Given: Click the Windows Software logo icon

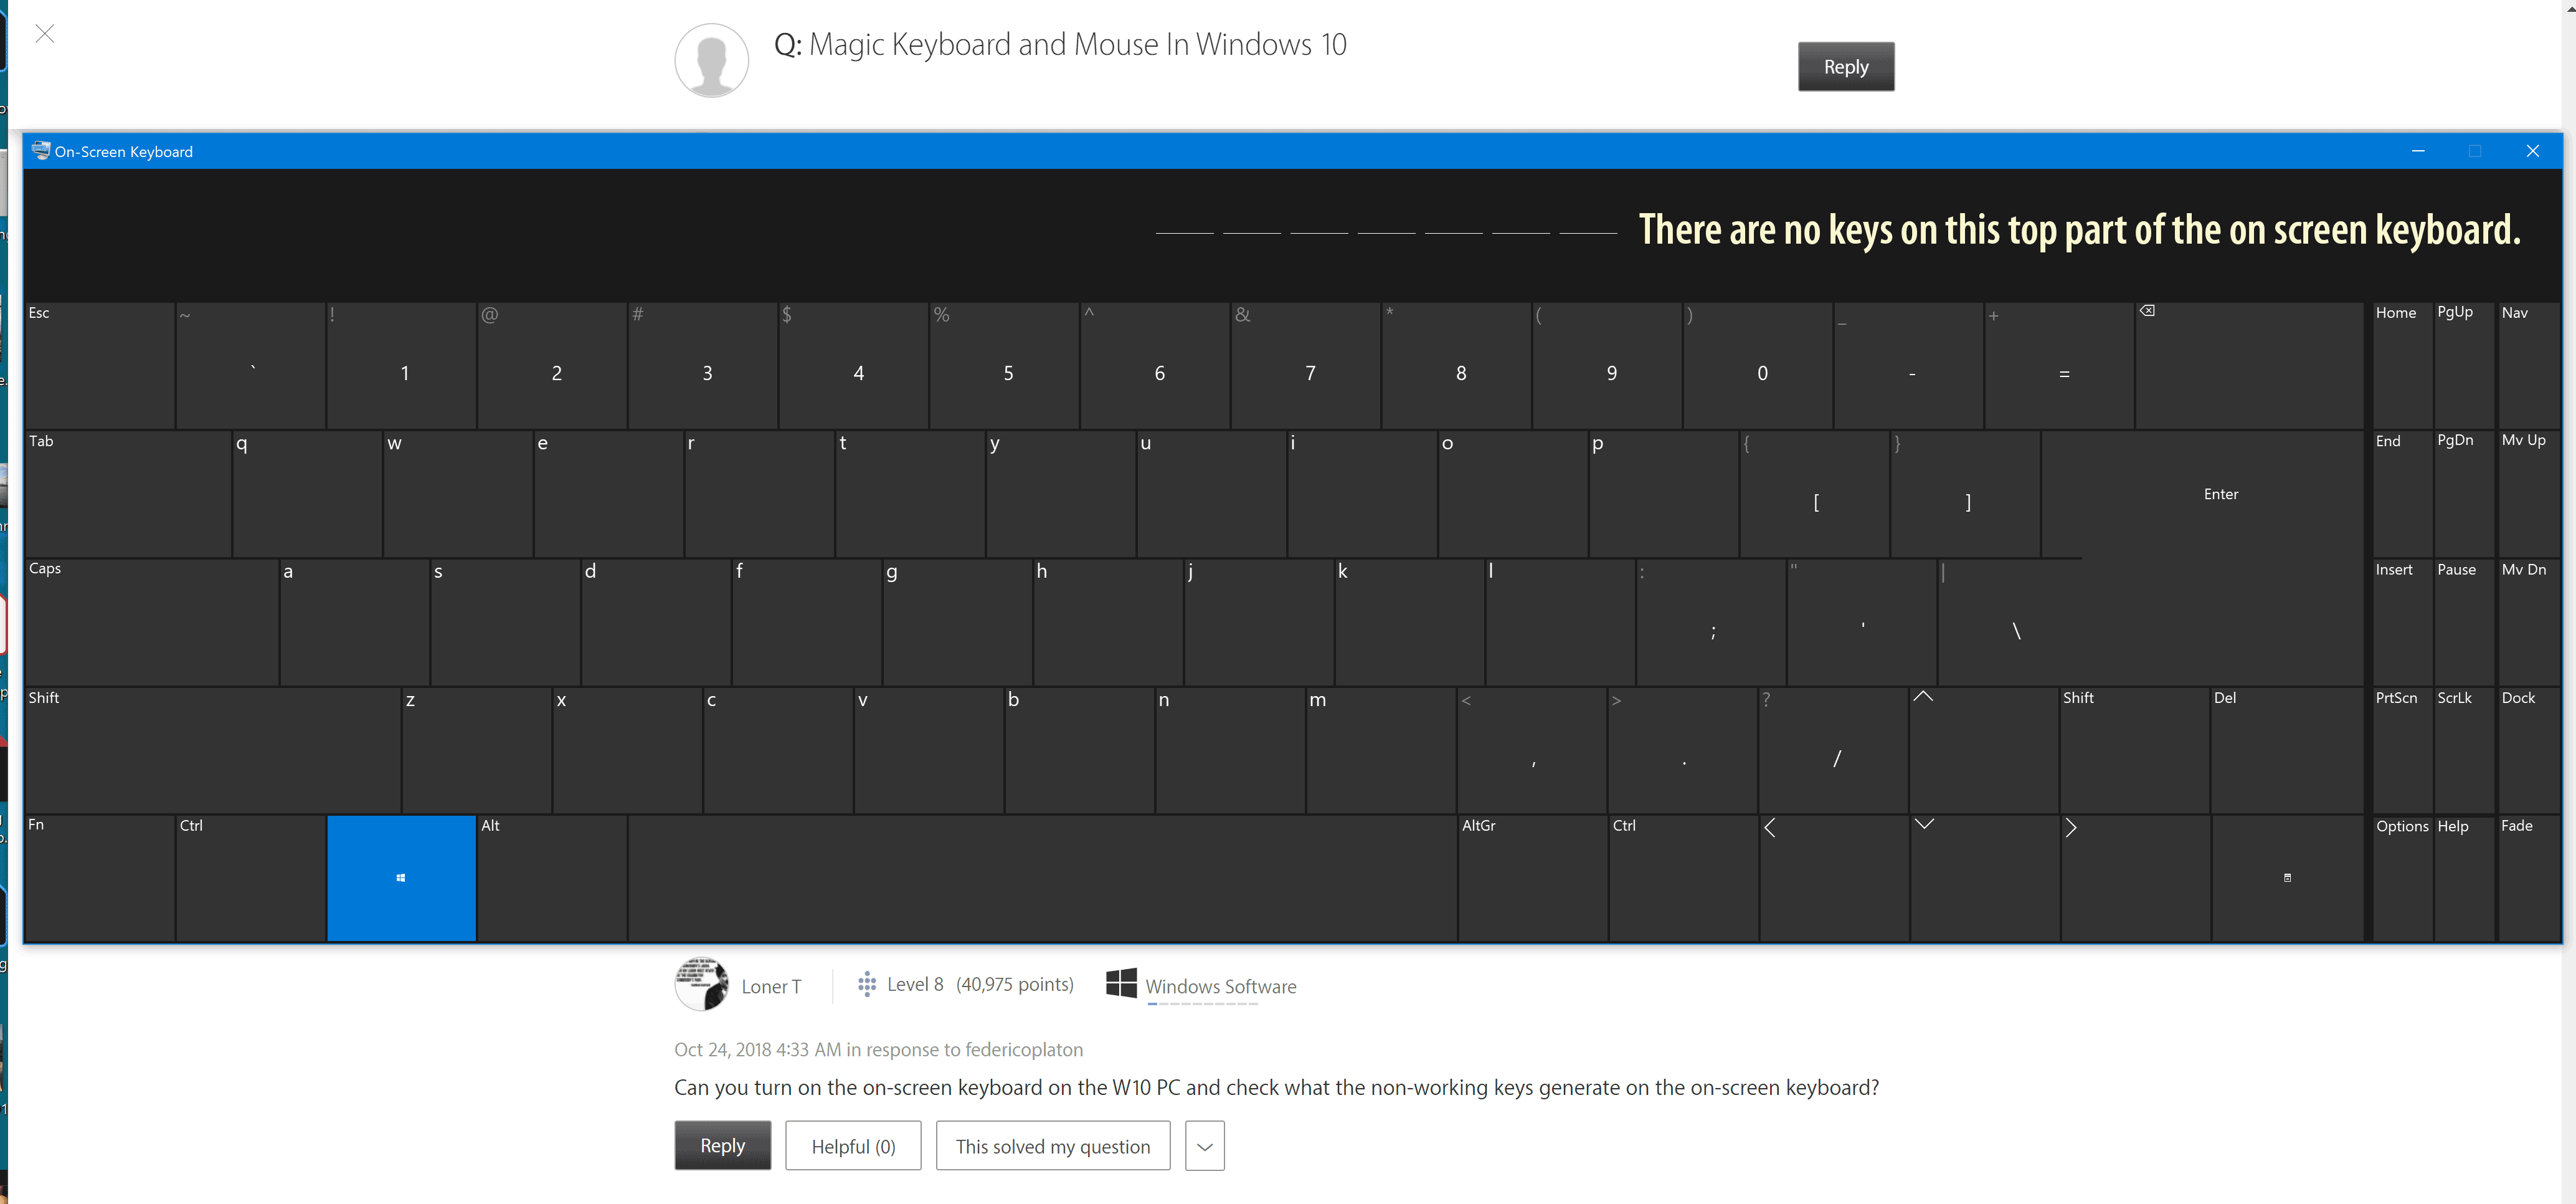Looking at the screenshot, I should click(x=1121, y=983).
